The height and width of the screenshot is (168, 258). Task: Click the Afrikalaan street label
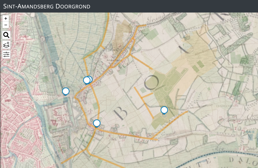pos(63,28)
